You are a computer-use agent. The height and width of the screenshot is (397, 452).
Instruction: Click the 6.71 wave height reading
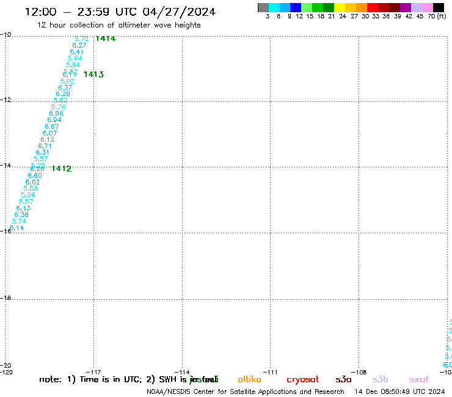45,146
